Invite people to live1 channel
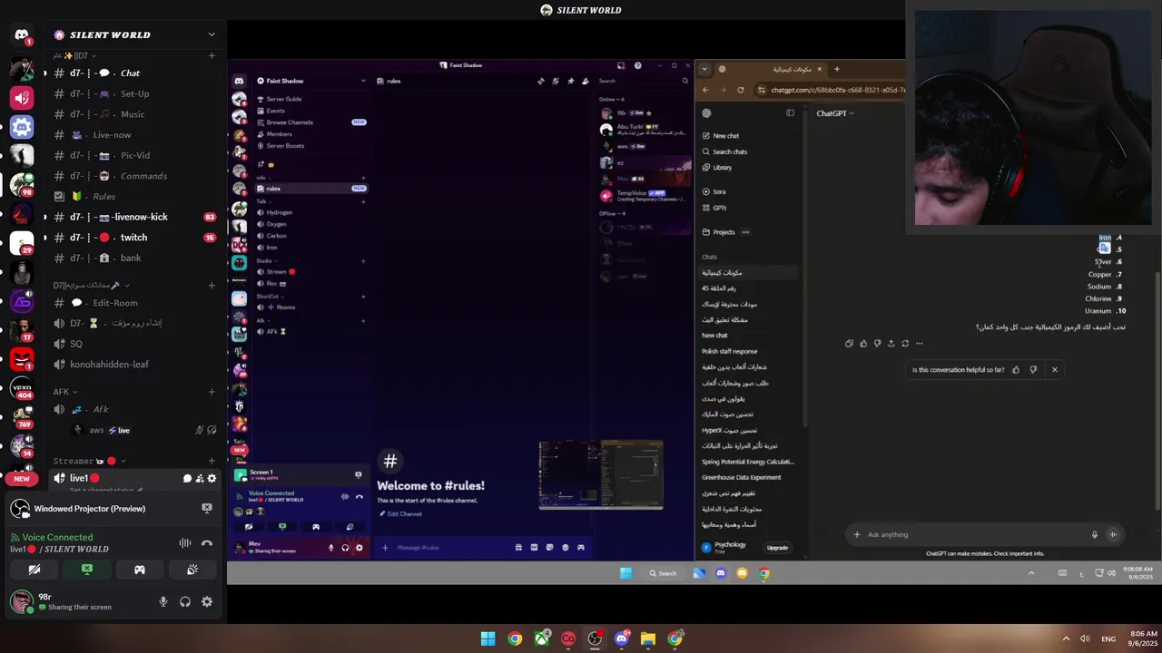 coord(200,478)
